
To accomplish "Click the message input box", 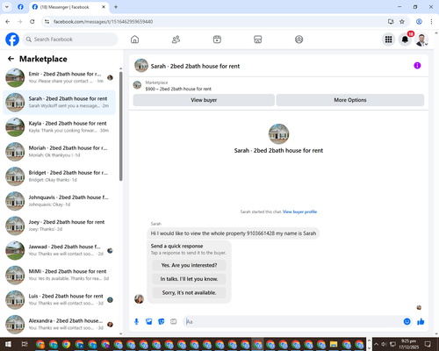I will coord(292,322).
